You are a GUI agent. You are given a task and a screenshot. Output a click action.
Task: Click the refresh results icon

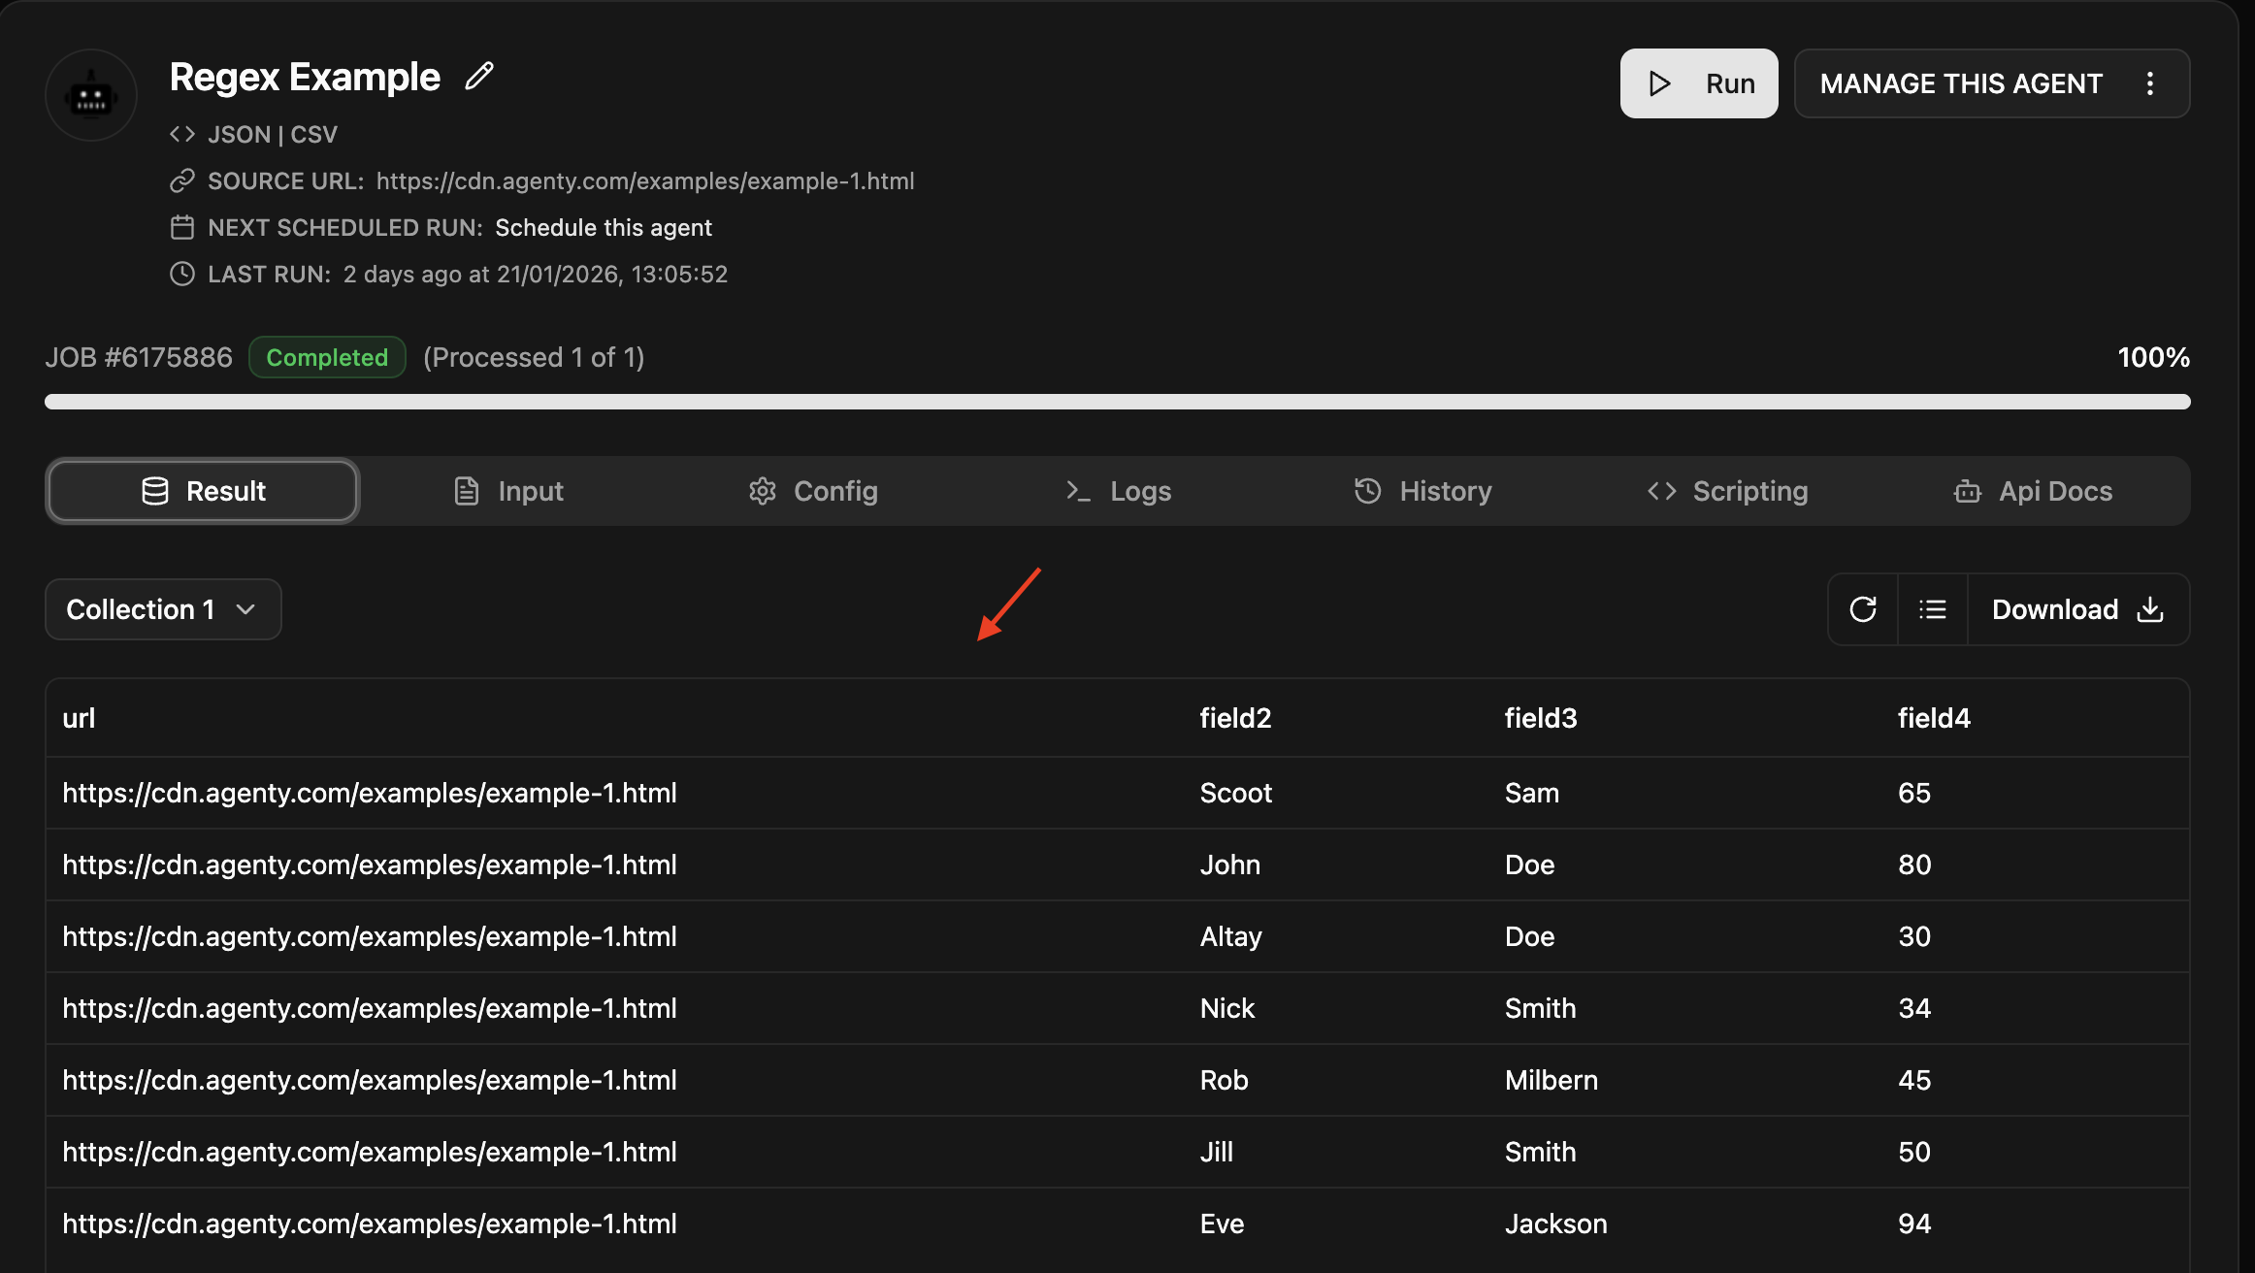[1862, 609]
